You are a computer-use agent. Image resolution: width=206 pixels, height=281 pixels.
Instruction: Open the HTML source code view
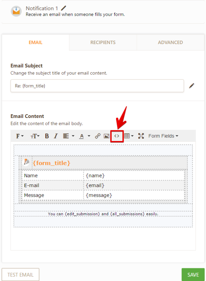[117, 136]
